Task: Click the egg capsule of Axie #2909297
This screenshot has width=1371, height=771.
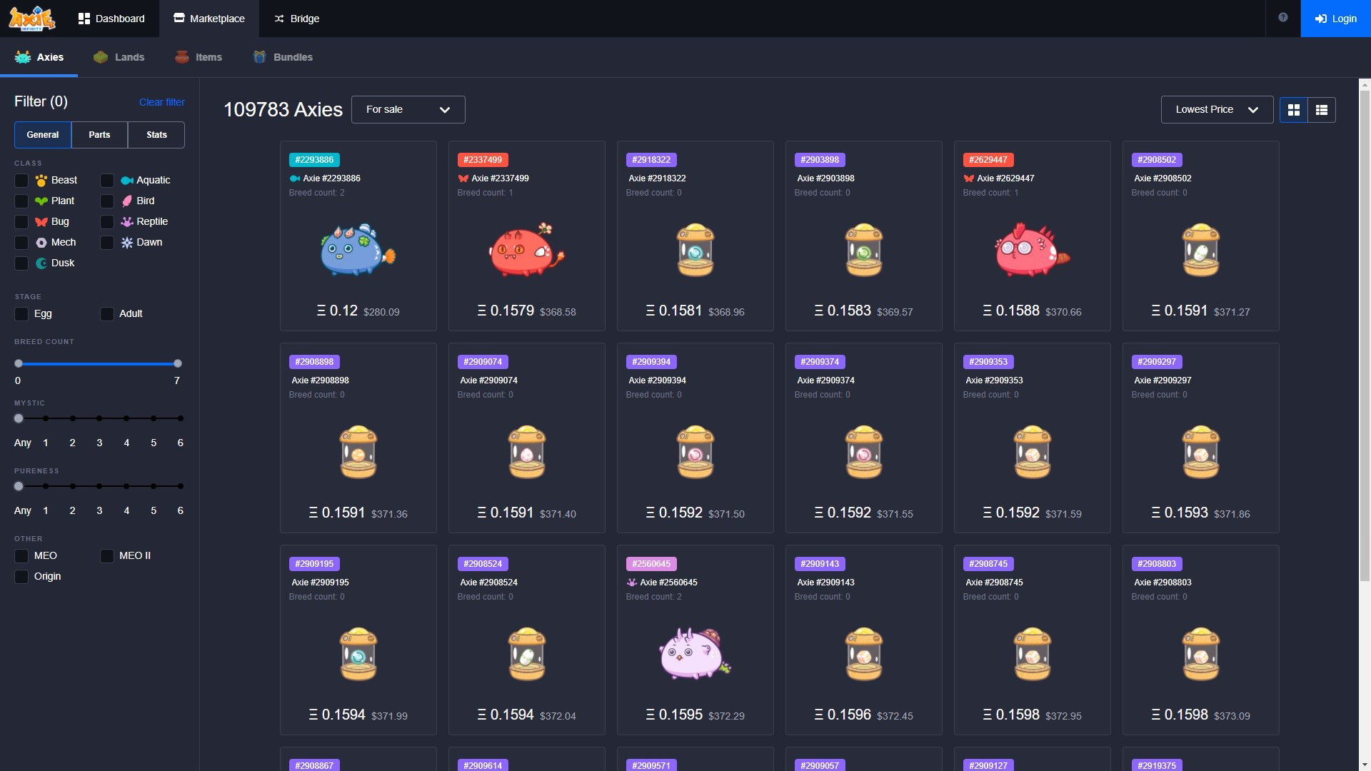Action: pyautogui.click(x=1200, y=452)
